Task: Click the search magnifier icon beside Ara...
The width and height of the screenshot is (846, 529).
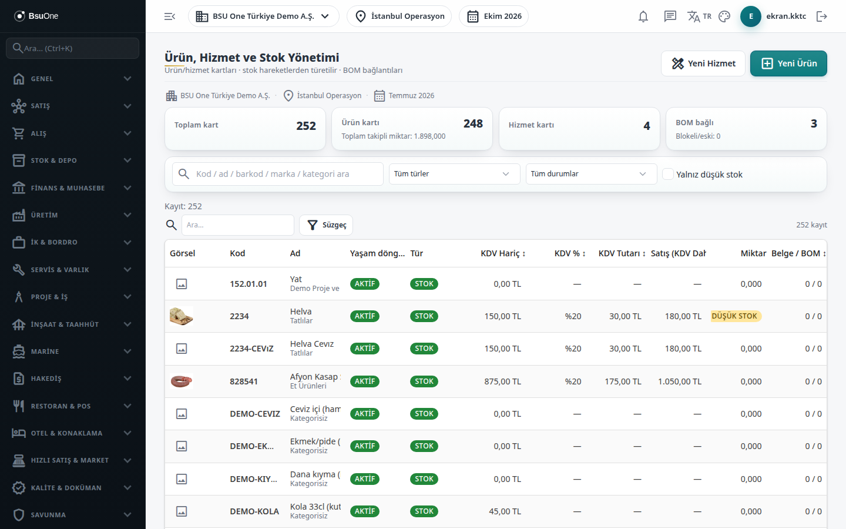Action: click(171, 225)
